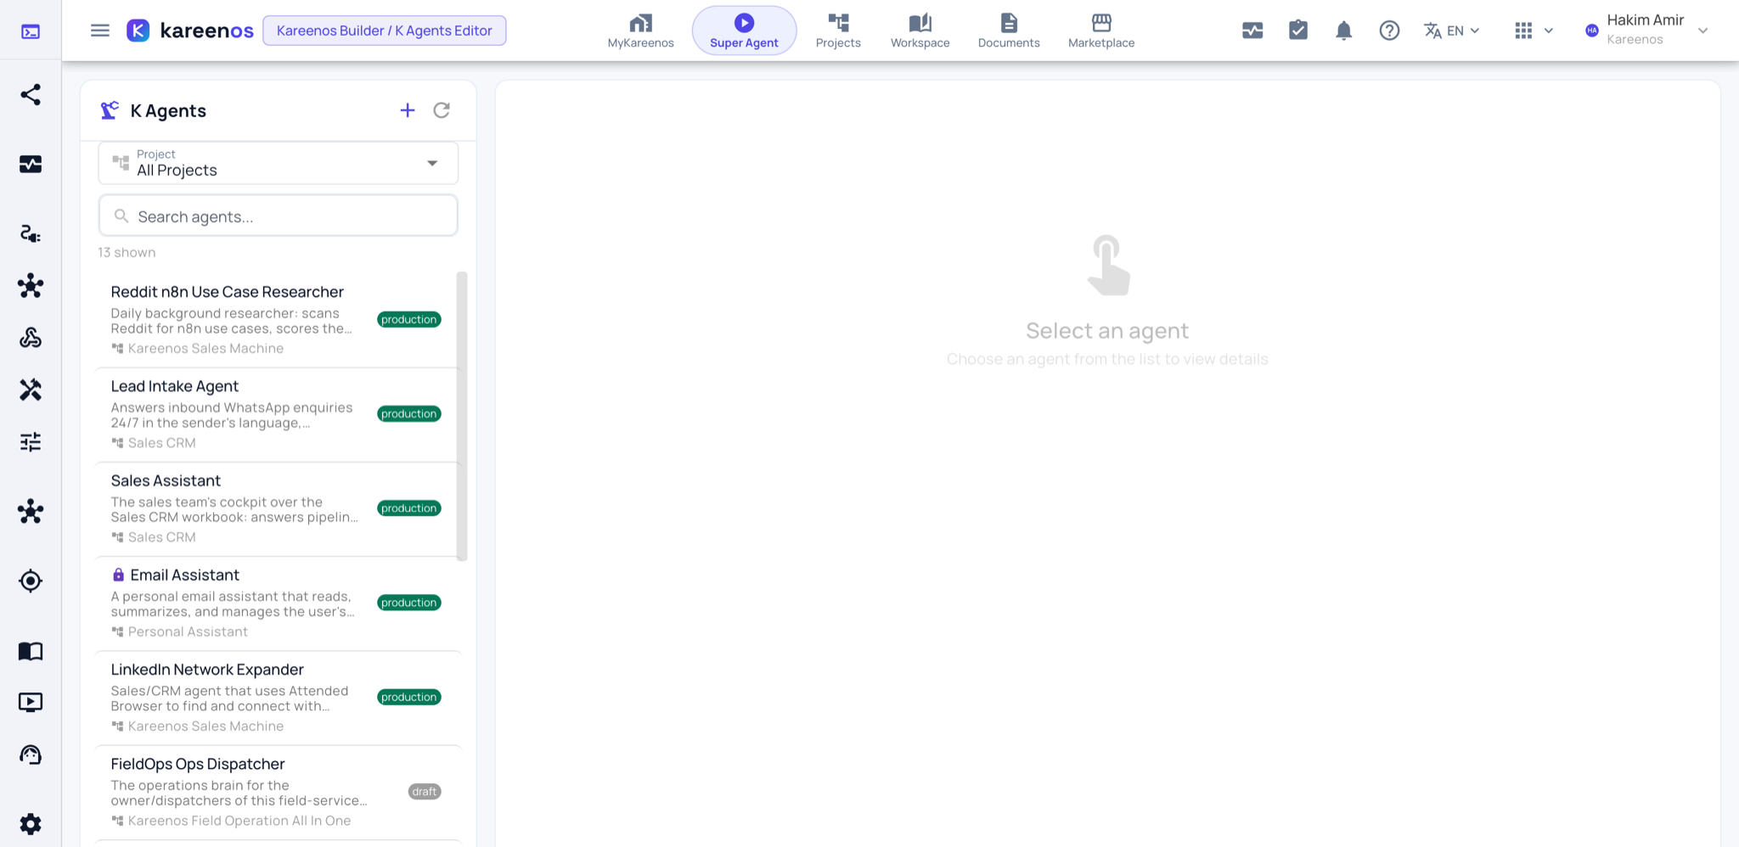
Task: Select the Super Agent tab
Action: pos(744,31)
